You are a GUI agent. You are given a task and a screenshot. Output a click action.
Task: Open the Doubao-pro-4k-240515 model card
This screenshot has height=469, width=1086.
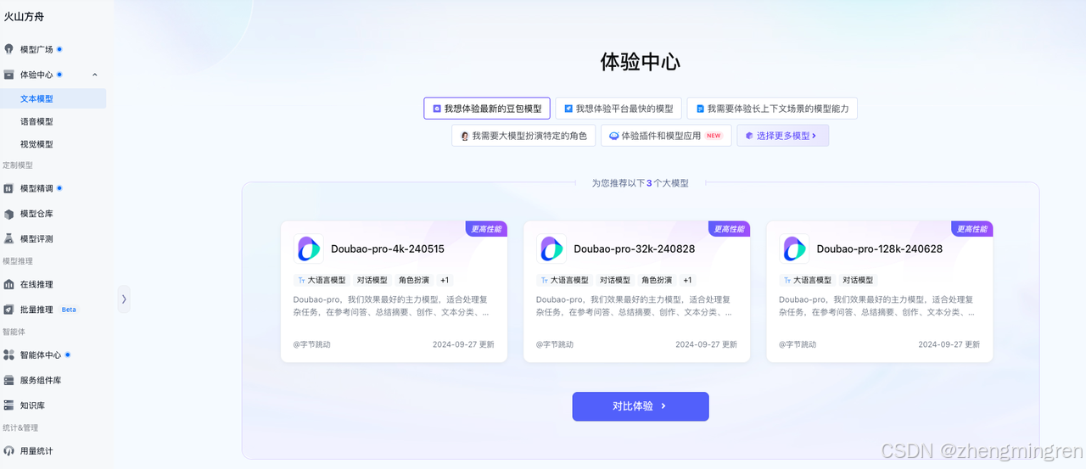pos(394,292)
